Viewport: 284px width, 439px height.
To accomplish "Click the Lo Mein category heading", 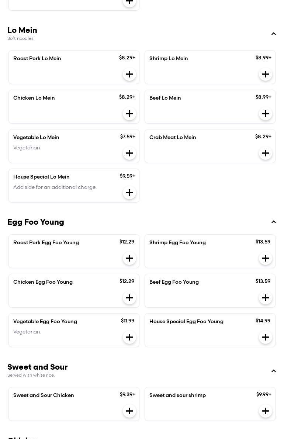I will coord(22,30).
